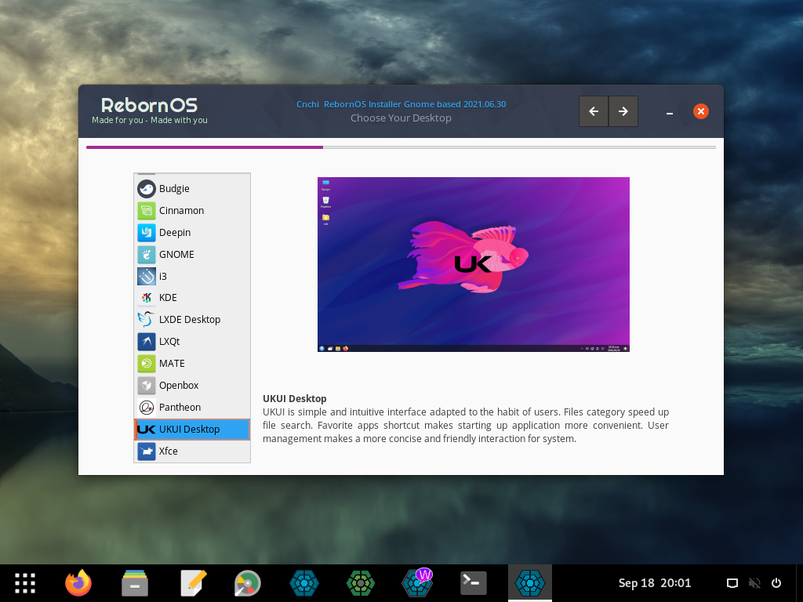Close the installer with the orange X
Image resolution: width=803 pixels, height=602 pixels.
click(x=700, y=111)
